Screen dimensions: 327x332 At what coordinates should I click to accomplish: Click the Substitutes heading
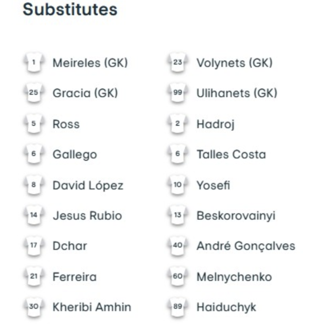click(x=70, y=10)
